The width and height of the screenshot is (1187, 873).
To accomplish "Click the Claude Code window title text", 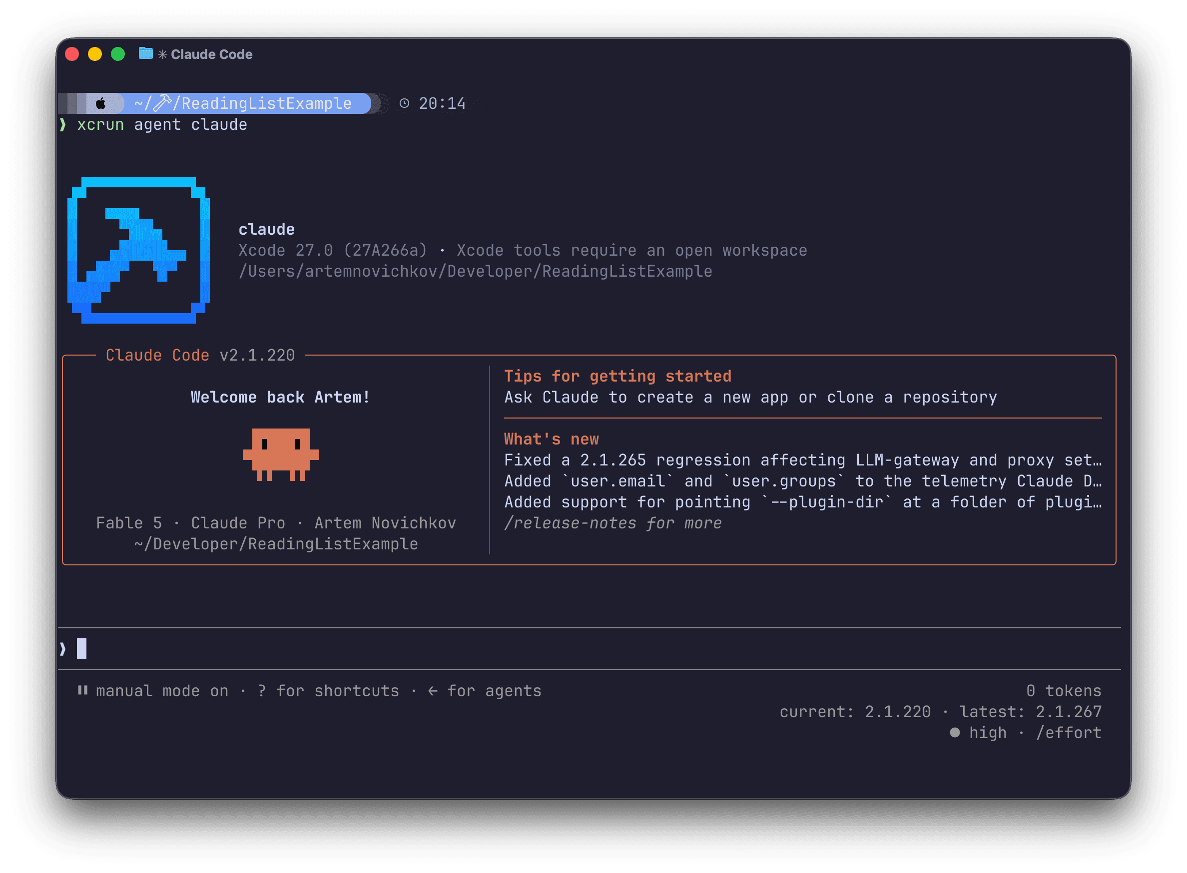I will 211,54.
